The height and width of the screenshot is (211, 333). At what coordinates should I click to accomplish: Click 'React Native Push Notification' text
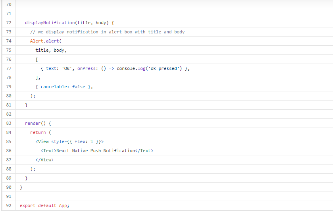(96, 151)
